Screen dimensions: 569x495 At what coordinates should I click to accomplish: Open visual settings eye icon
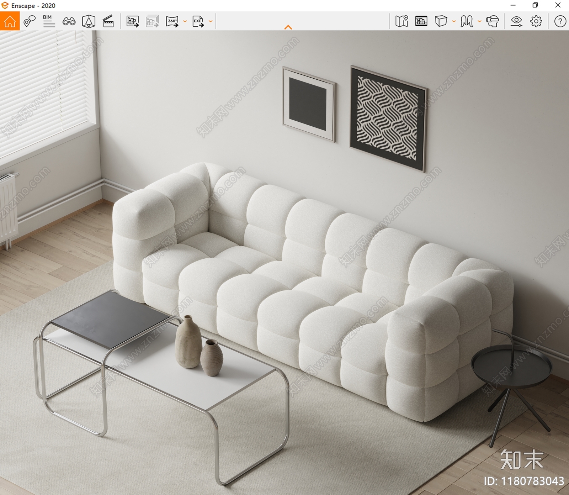(516, 21)
